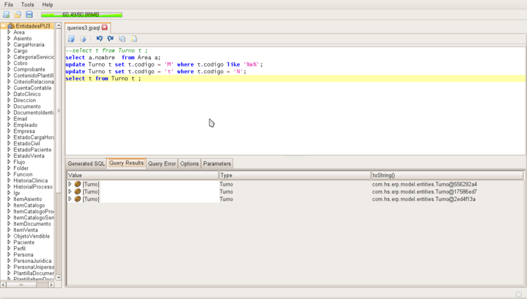This screenshot has height=299, width=527.
Task: Select the Empresa tree item
Action: coord(24,131)
